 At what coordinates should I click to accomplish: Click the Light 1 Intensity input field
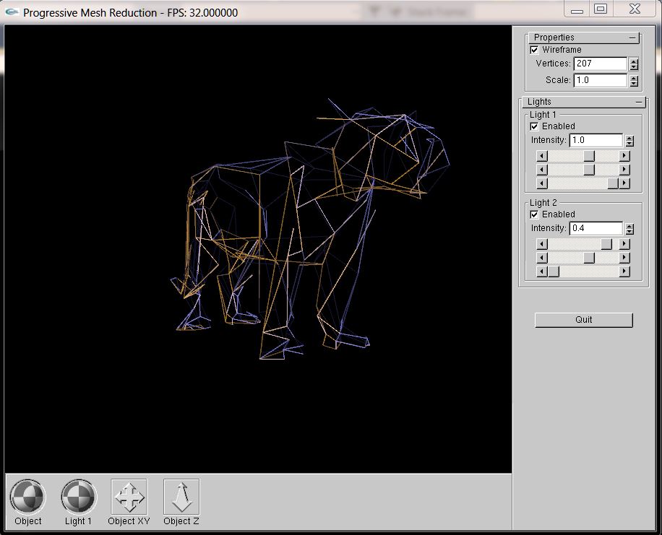(x=596, y=140)
